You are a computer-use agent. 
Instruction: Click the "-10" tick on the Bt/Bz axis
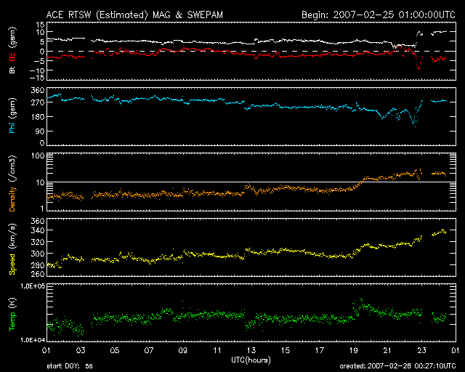tap(37, 70)
